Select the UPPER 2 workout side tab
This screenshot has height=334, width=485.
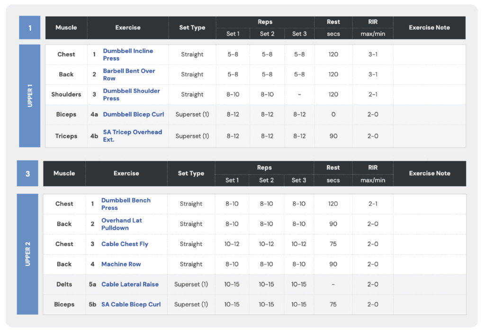point(27,254)
